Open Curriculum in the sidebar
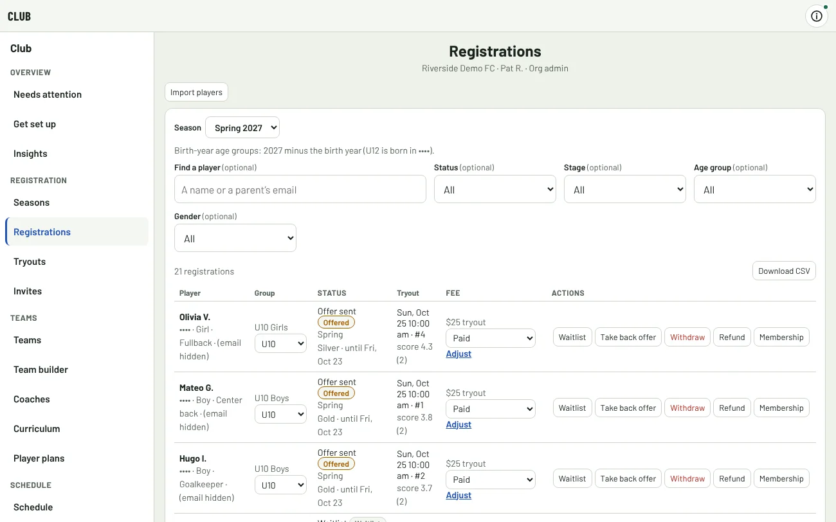 (x=77, y=429)
